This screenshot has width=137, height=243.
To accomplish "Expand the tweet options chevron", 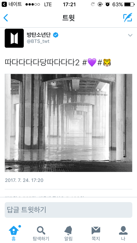I will coord(130,35).
